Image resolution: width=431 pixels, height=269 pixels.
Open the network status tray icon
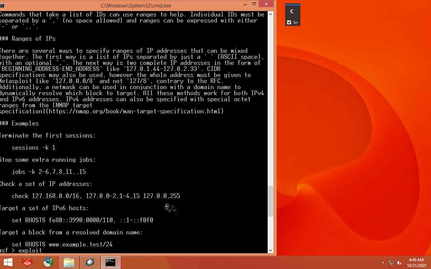click(391, 263)
